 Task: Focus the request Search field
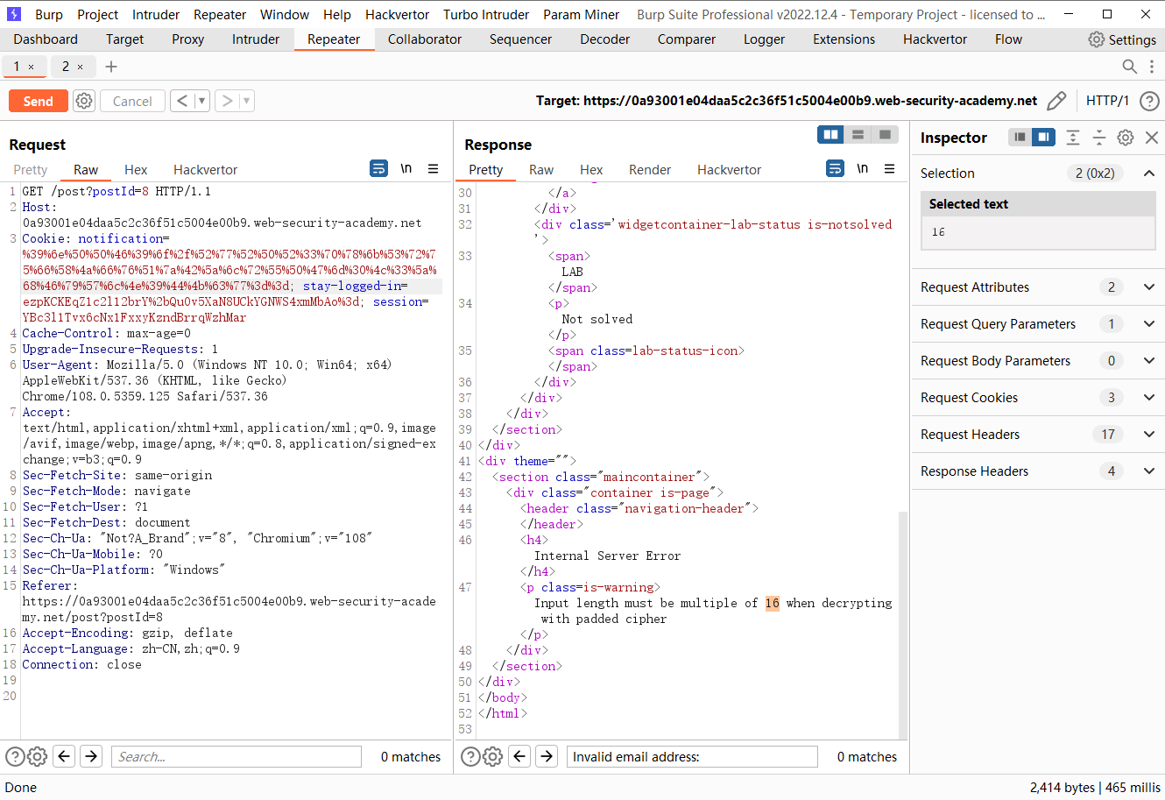coord(237,756)
